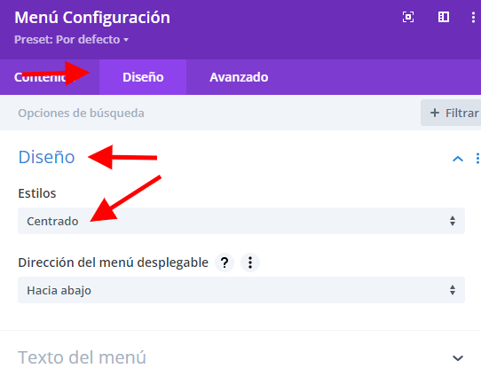The height and width of the screenshot is (384, 481).
Task: Toggle the sidebar snap layout icon
Action: pyautogui.click(x=444, y=17)
